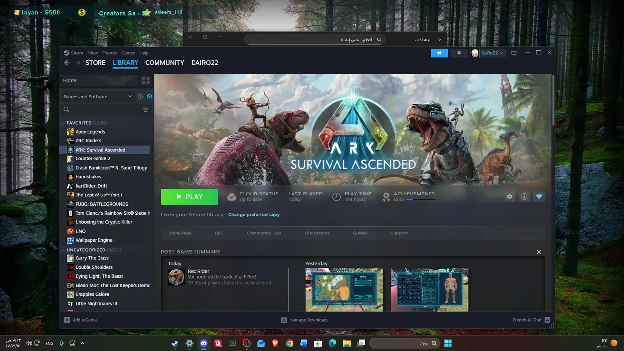Click the Windows taskbar search box
Viewport: 624px width, 351px height.
[x=404, y=343]
